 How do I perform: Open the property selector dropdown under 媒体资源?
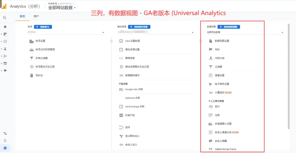tap(156, 32)
